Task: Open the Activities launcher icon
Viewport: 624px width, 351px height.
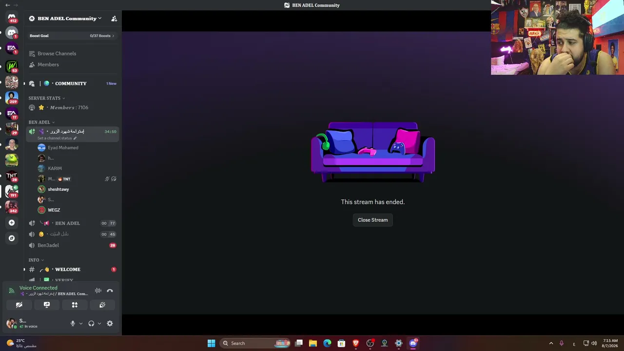Action: tap(75, 305)
